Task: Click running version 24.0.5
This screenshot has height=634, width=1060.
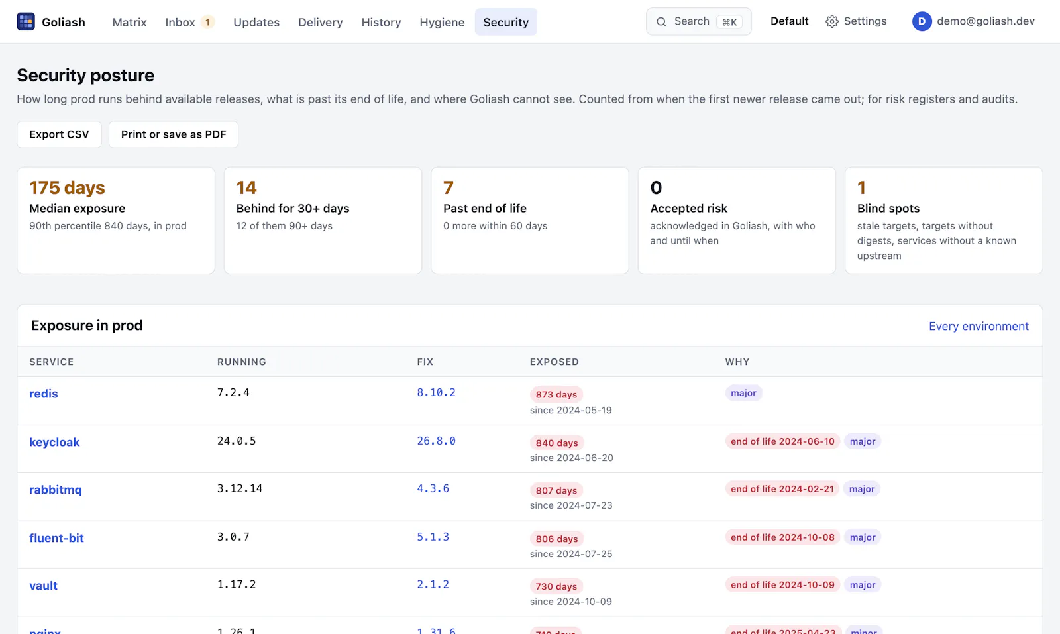Action: click(x=237, y=441)
